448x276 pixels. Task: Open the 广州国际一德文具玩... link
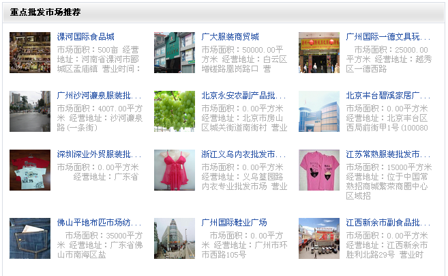tap(388, 37)
